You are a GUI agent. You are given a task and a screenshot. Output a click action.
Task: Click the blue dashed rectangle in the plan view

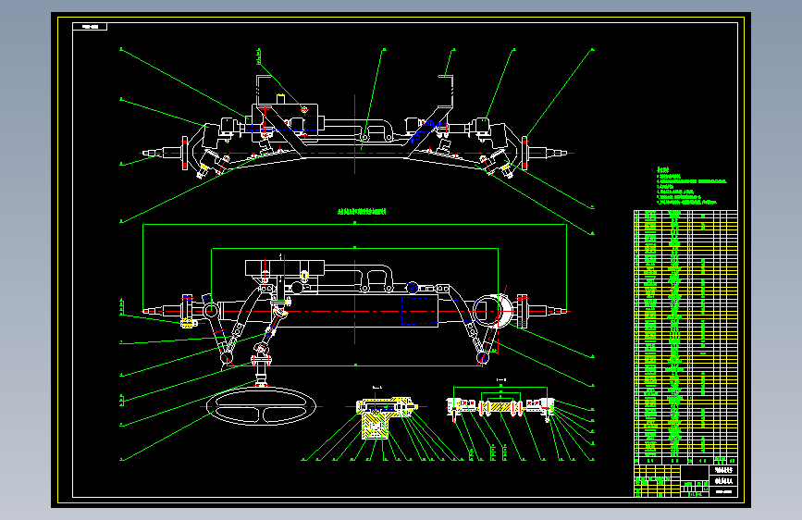point(419,311)
